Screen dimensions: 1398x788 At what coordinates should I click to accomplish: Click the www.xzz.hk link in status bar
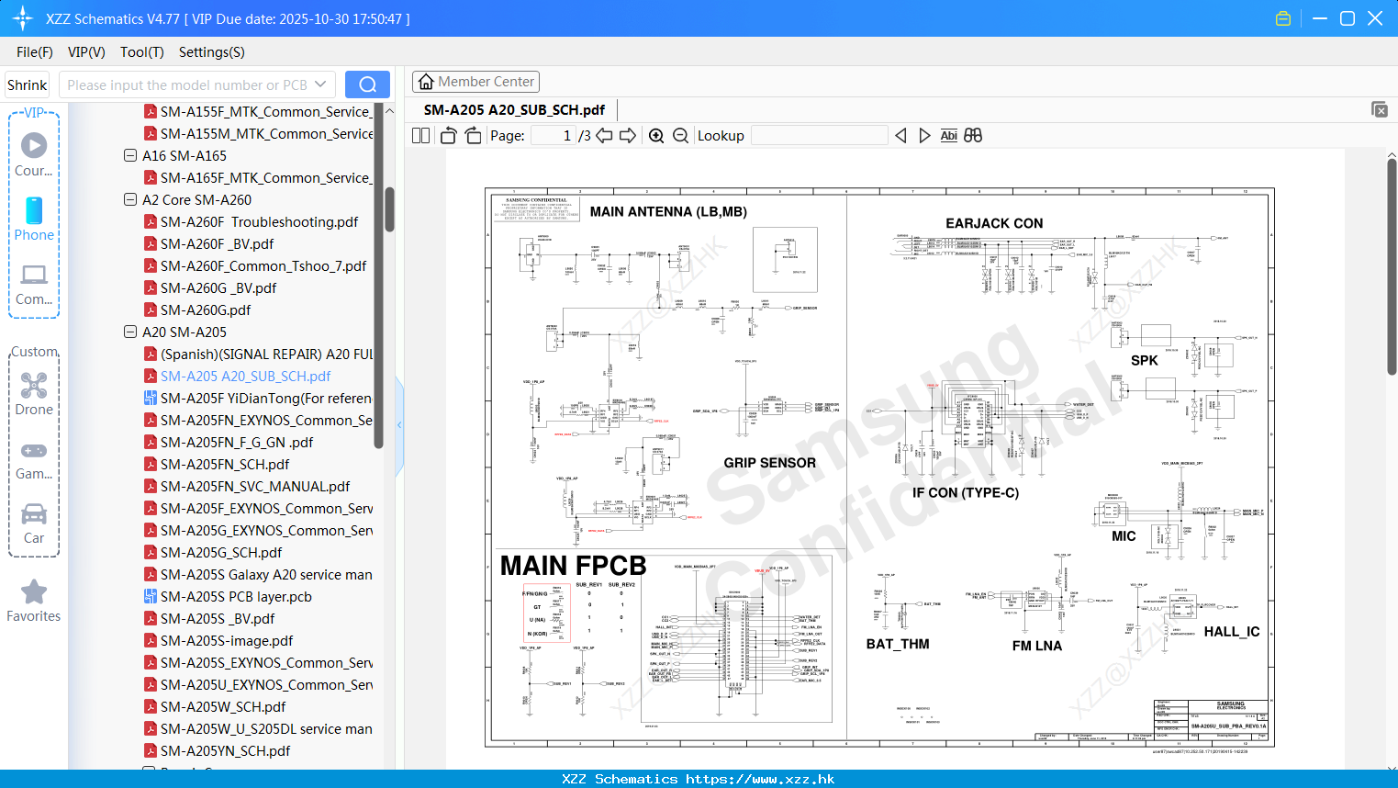pos(760,779)
